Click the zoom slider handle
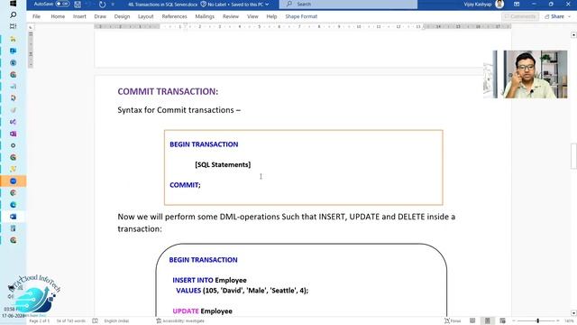Screen dimensions: 577x325 [x=537, y=321]
